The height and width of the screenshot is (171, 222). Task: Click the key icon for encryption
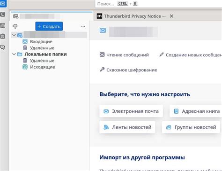coord(102,70)
